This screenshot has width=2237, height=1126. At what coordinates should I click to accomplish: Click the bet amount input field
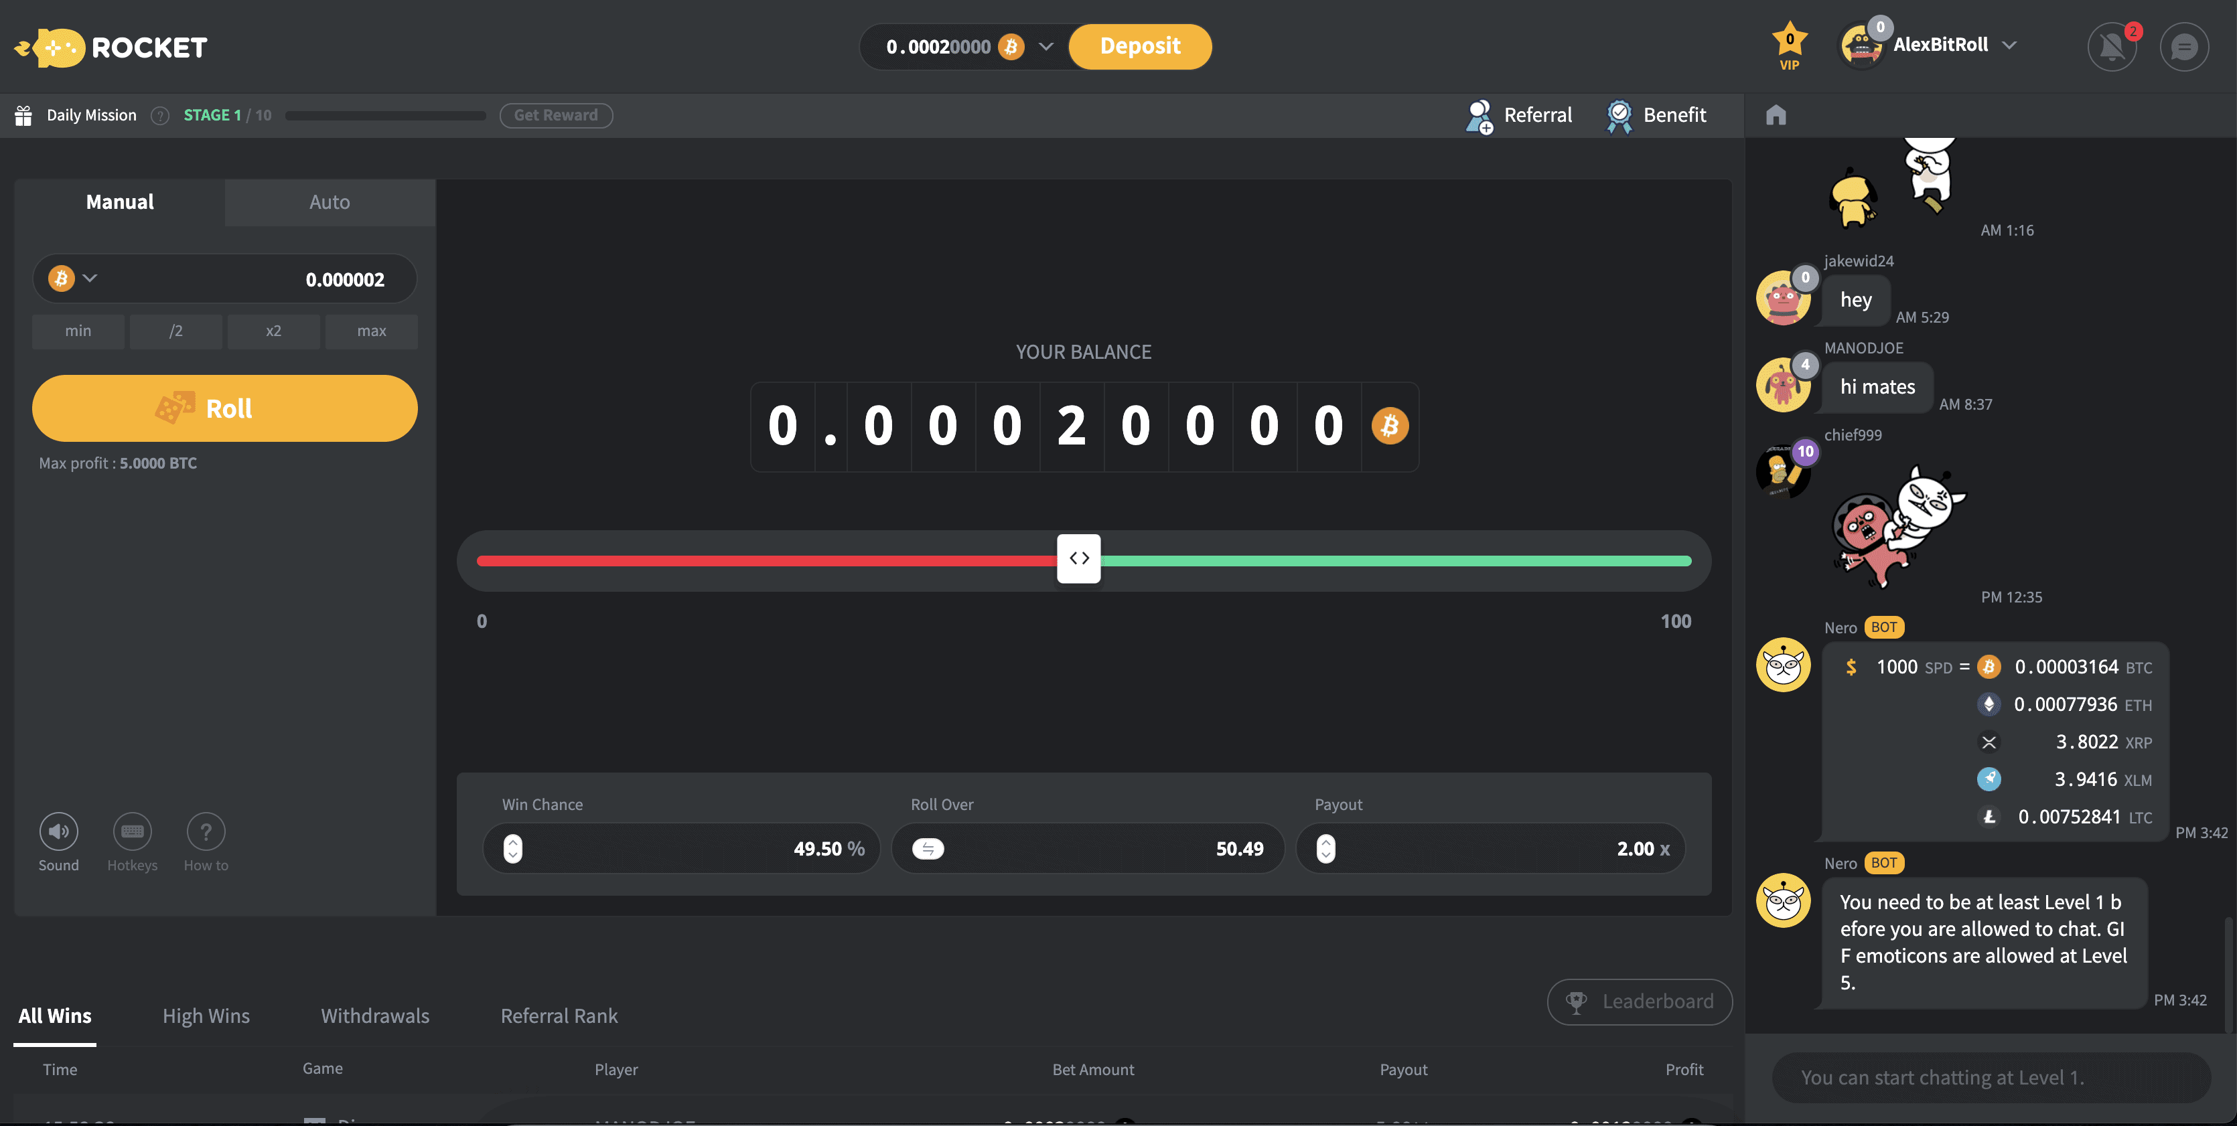tap(225, 278)
